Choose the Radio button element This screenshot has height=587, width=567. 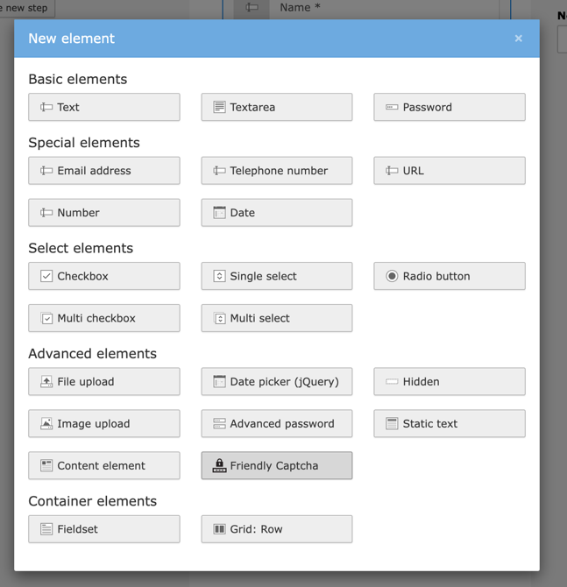coord(449,276)
